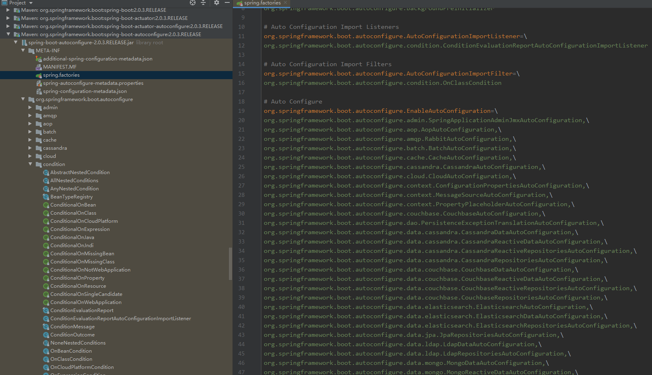Select ConditionalOnSingleCandidate in tree
The height and width of the screenshot is (375, 652).
(86, 294)
